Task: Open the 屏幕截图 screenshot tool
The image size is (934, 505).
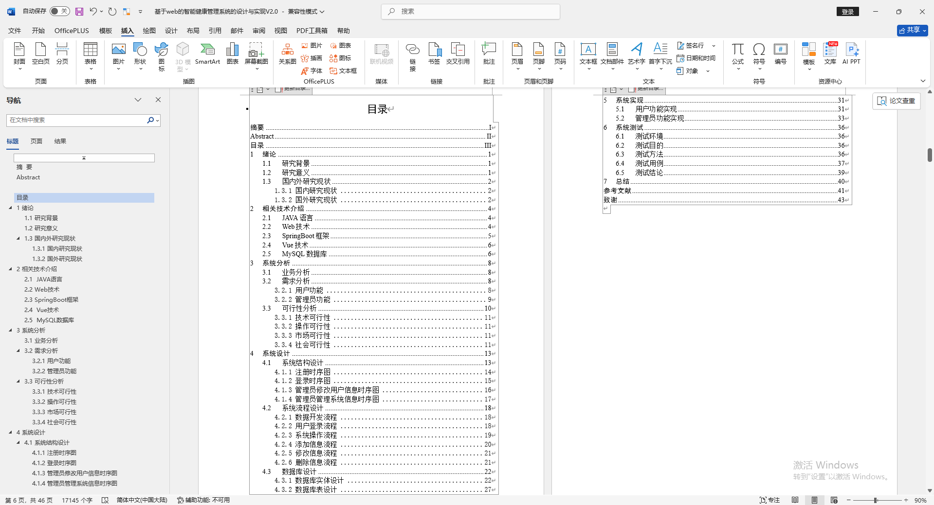Action: (x=256, y=53)
